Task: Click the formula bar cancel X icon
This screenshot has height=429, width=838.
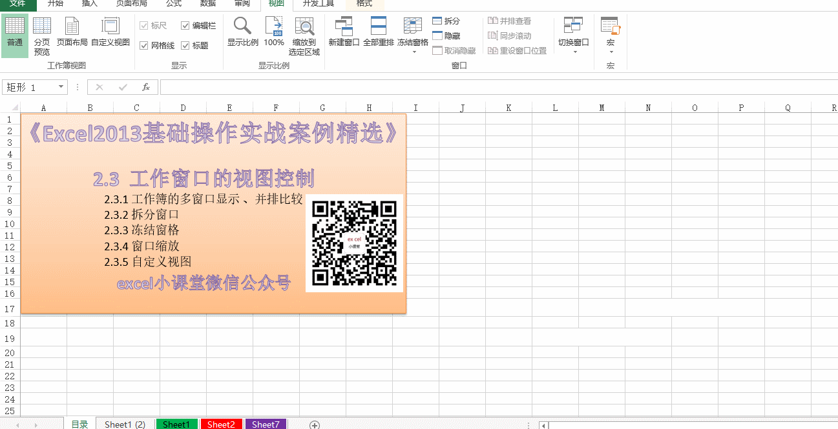Action: pyautogui.click(x=100, y=87)
